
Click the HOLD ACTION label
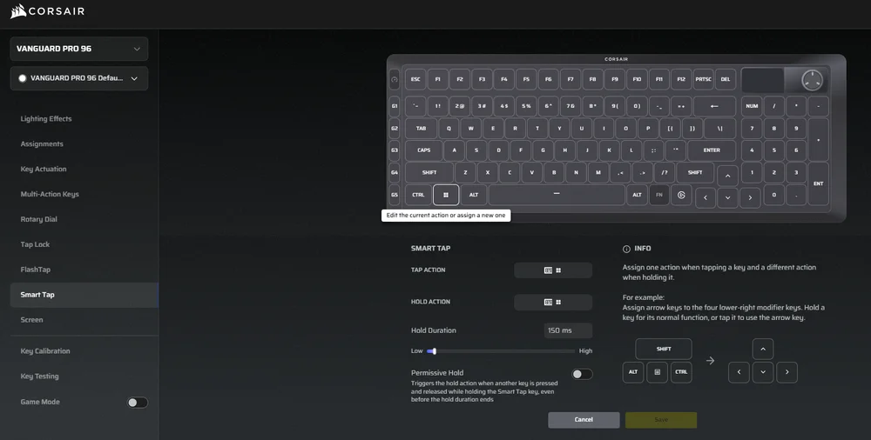click(430, 303)
